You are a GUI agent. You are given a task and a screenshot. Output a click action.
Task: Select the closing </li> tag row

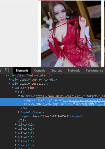point(22,120)
